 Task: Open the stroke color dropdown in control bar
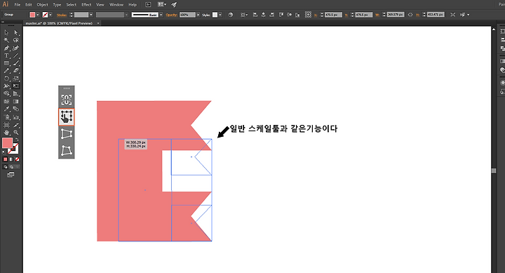(50, 15)
